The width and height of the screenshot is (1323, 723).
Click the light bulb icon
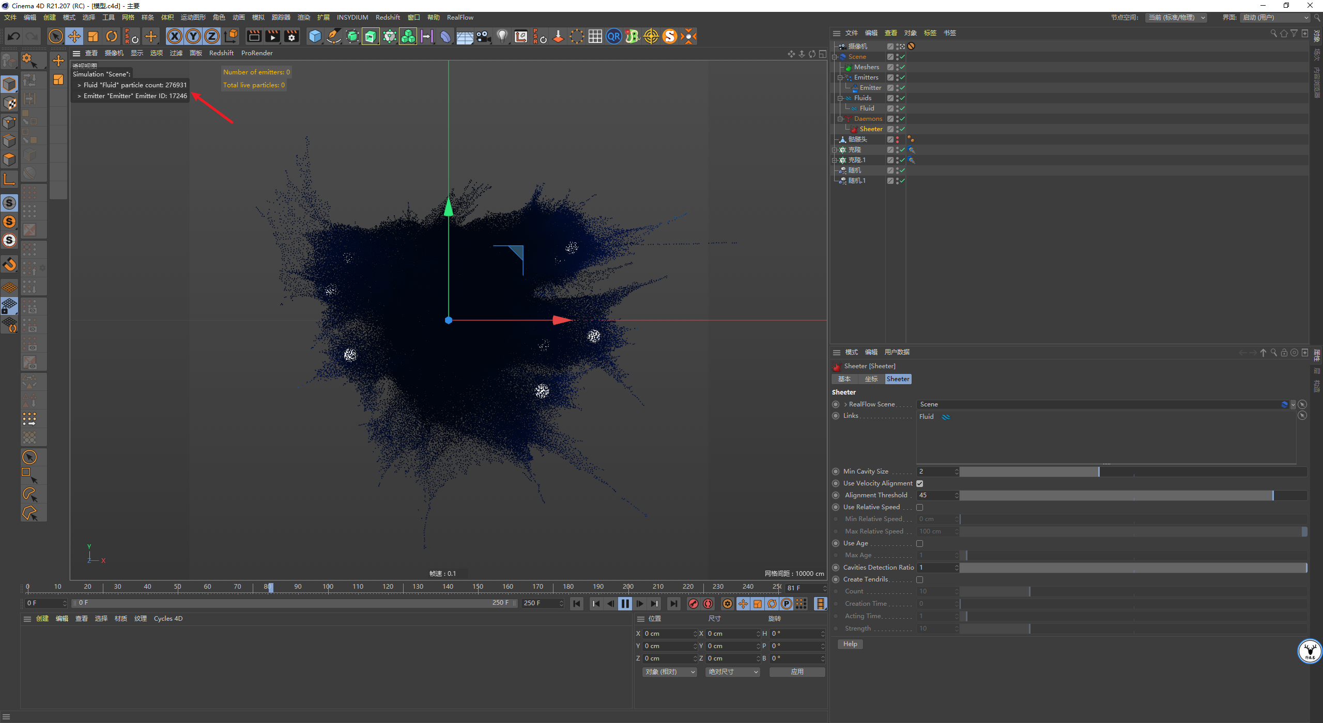502,36
